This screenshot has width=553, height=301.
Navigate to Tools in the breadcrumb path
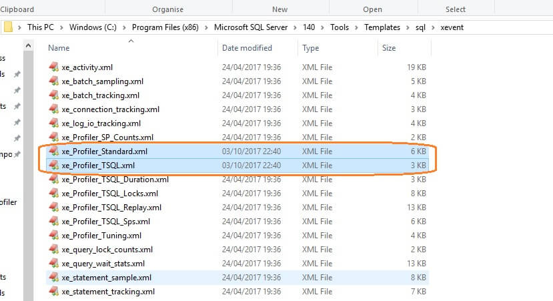coord(345,27)
